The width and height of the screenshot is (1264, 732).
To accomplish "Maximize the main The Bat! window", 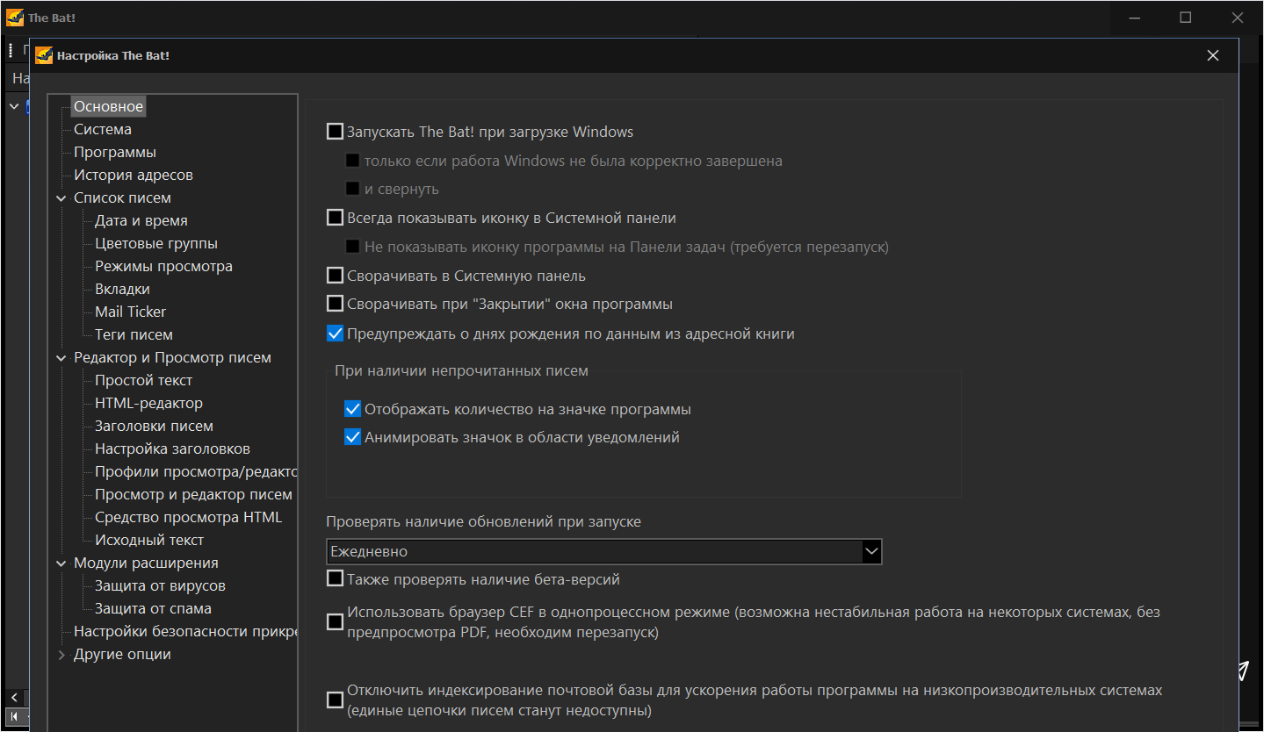I will click(x=1186, y=18).
